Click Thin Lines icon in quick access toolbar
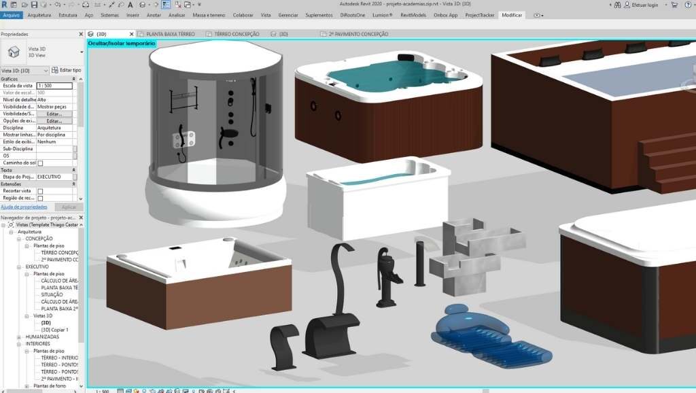 pos(165,5)
